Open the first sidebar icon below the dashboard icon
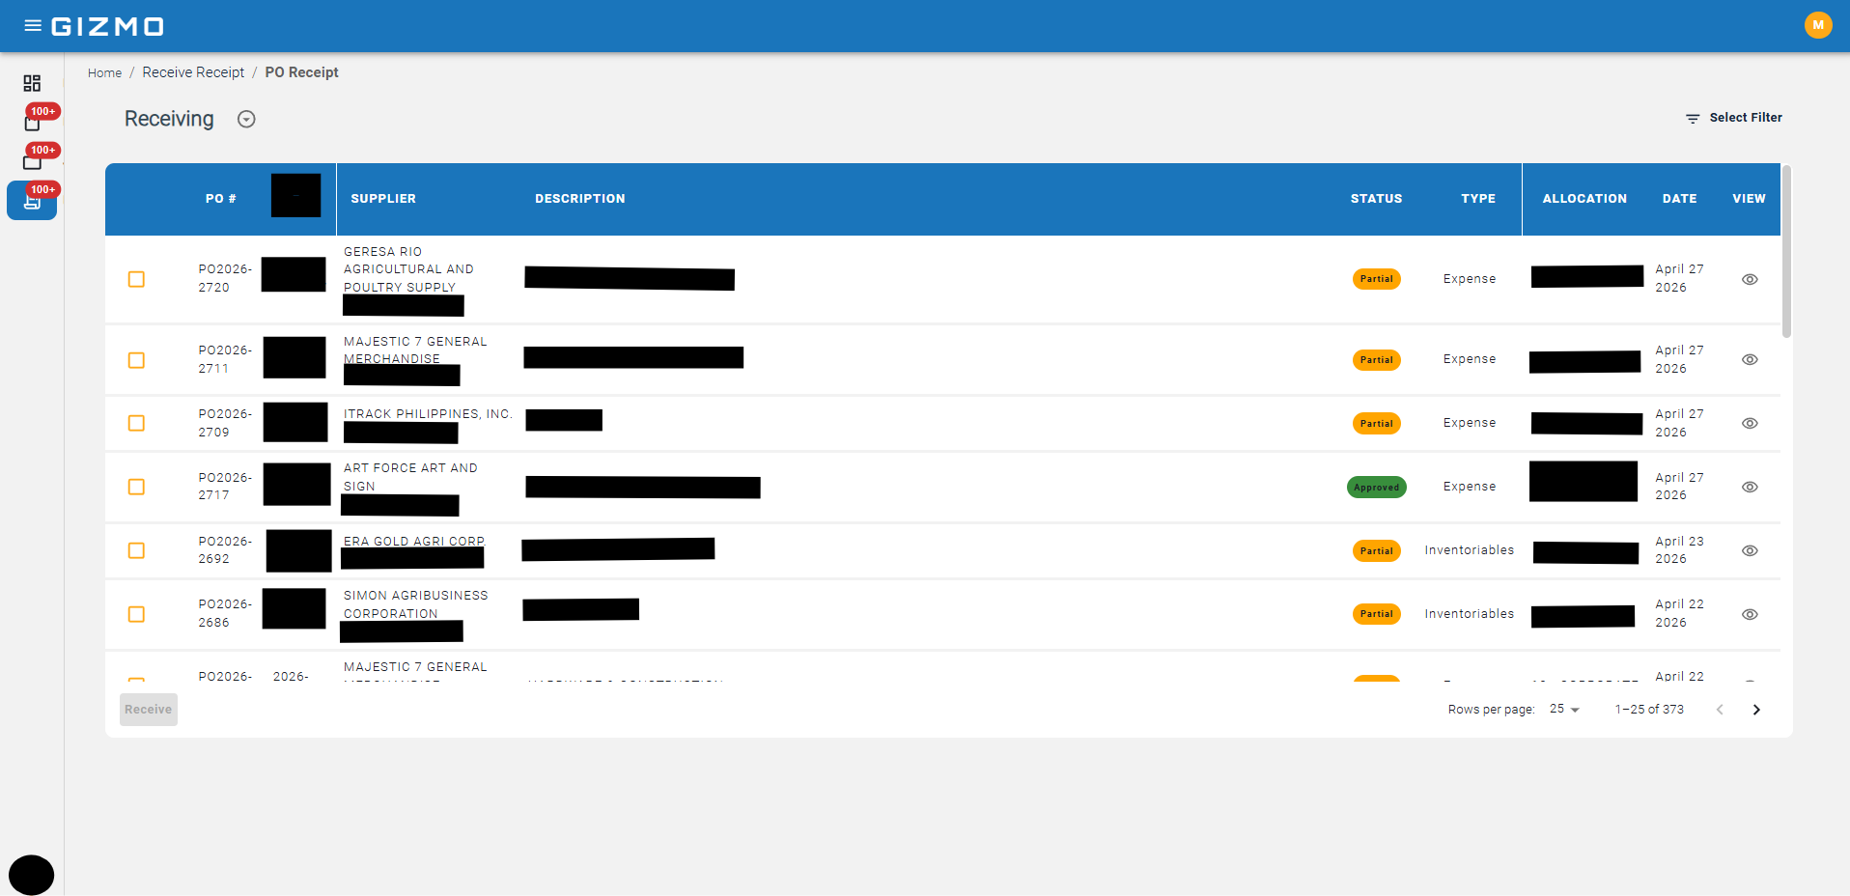This screenshot has height=896, width=1850. 32,123
